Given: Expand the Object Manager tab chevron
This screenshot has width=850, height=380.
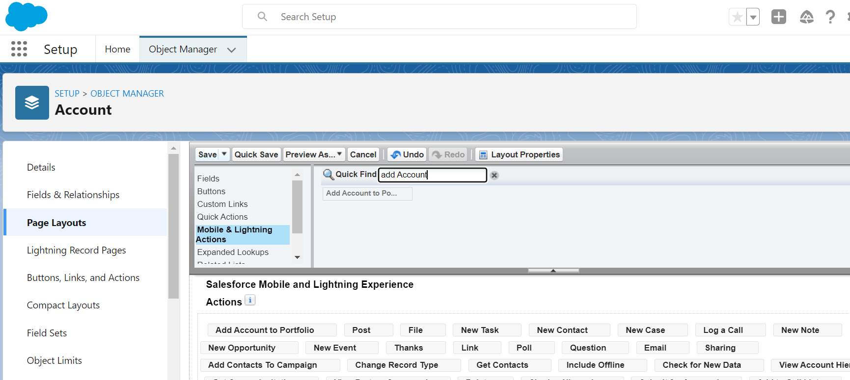Looking at the screenshot, I should (232, 50).
